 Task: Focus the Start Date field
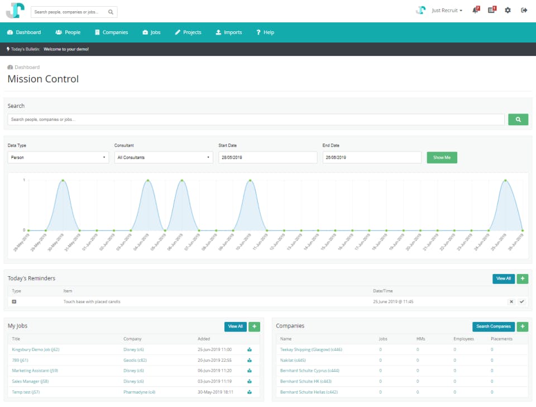pyautogui.click(x=267, y=158)
